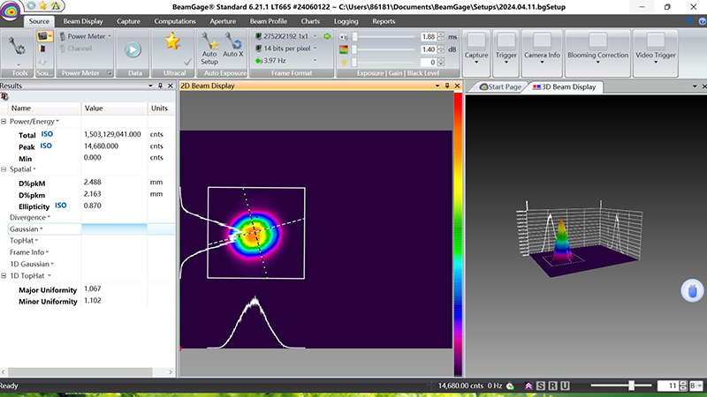Screen dimensions: 707x397
Task: Click the gain dB value field
Action: [428, 49]
